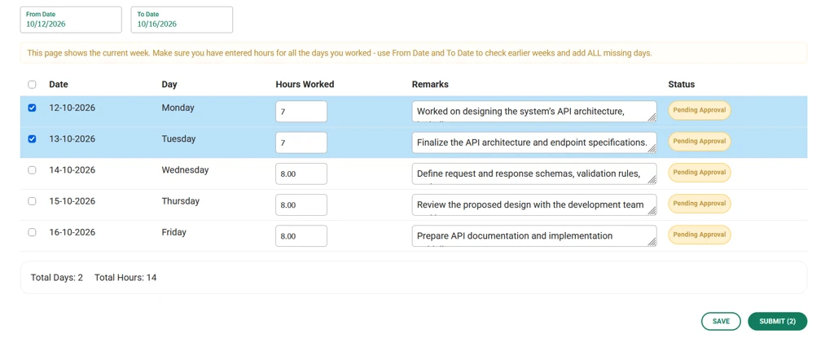Click the Tuesday day cell
Screen dimensions: 834x347
(178, 139)
